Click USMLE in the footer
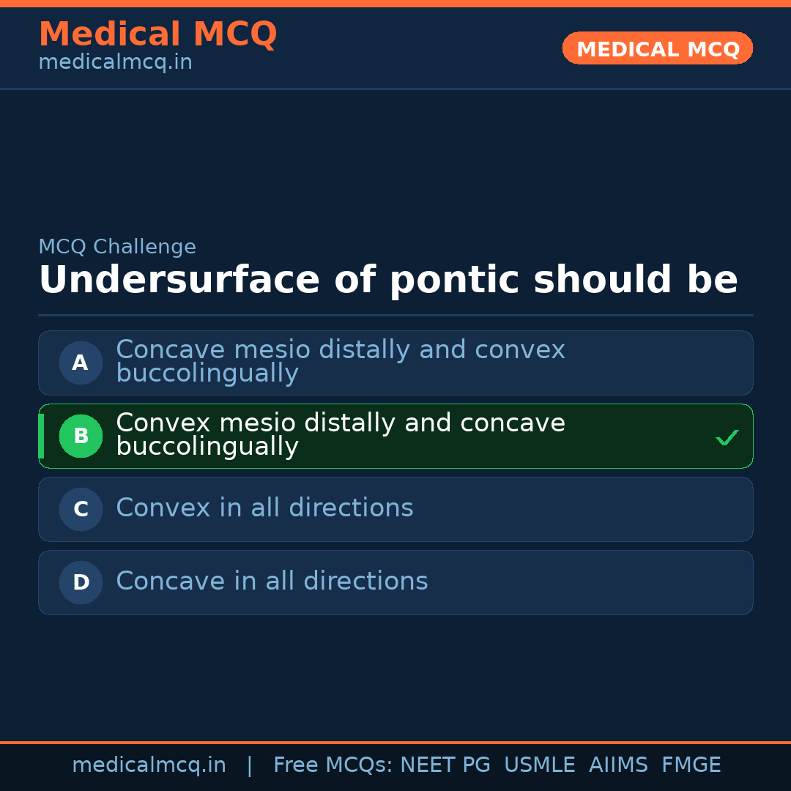 [x=539, y=765]
